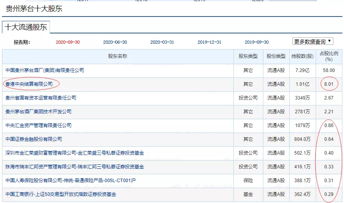Image resolution: width=344 pixels, height=203 pixels.
Task: Click the 1.01亿 shares cell
Action: pyautogui.click(x=302, y=84)
